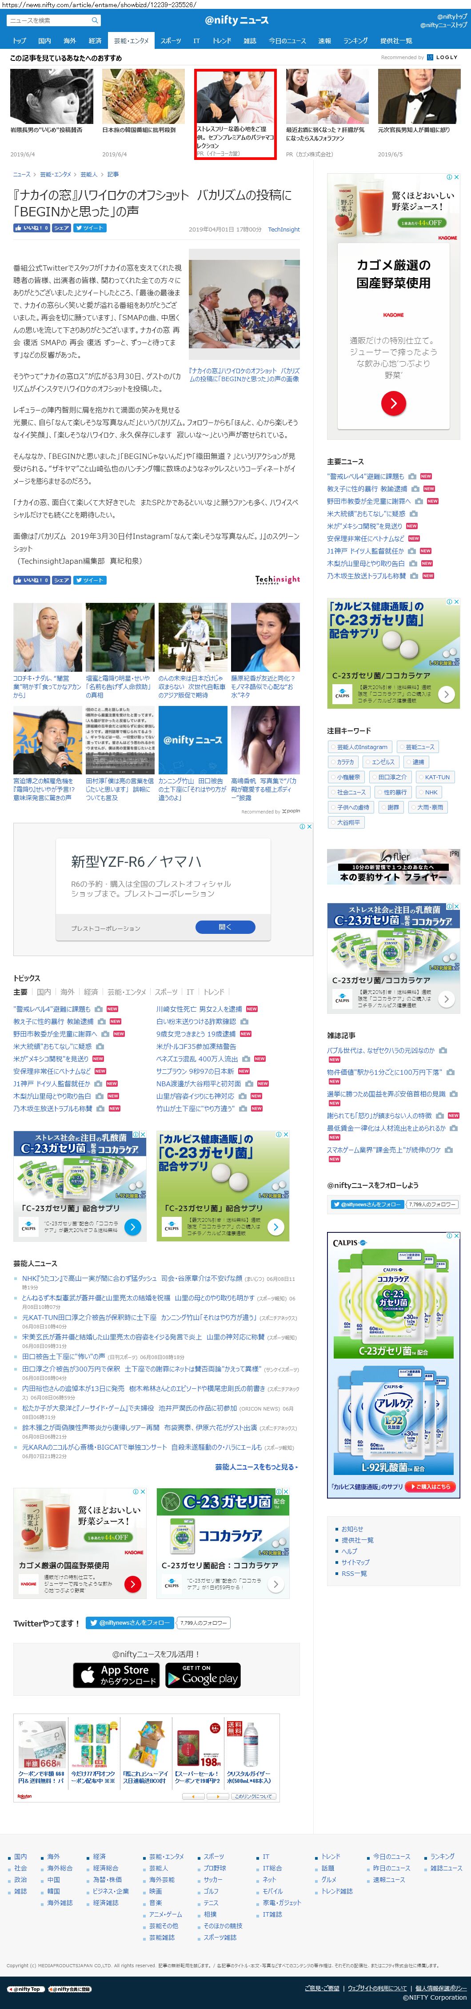Open the スポーツ tab in the navigation bar
471x2009 pixels.
[171, 40]
